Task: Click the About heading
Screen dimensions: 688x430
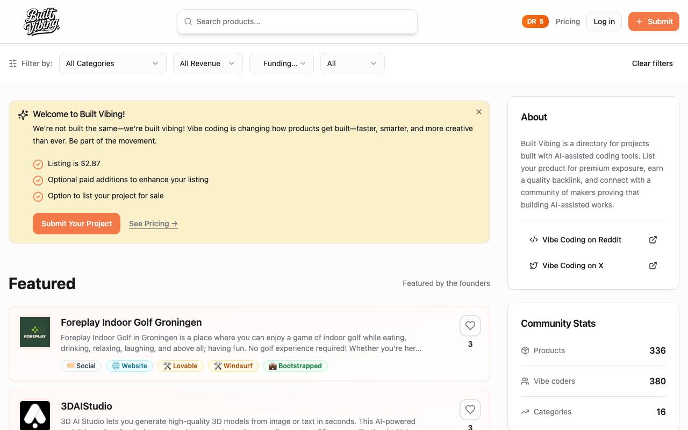Action: point(534,117)
